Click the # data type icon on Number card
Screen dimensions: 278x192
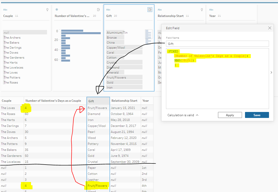point(56,10)
